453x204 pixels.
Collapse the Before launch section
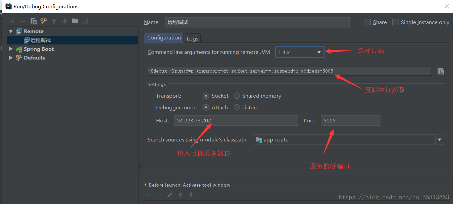(x=146, y=185)
